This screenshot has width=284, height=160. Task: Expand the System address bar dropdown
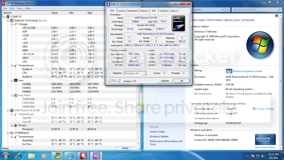[223, 10]
